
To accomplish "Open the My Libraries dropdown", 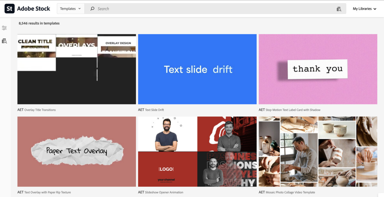I will 364,9.
